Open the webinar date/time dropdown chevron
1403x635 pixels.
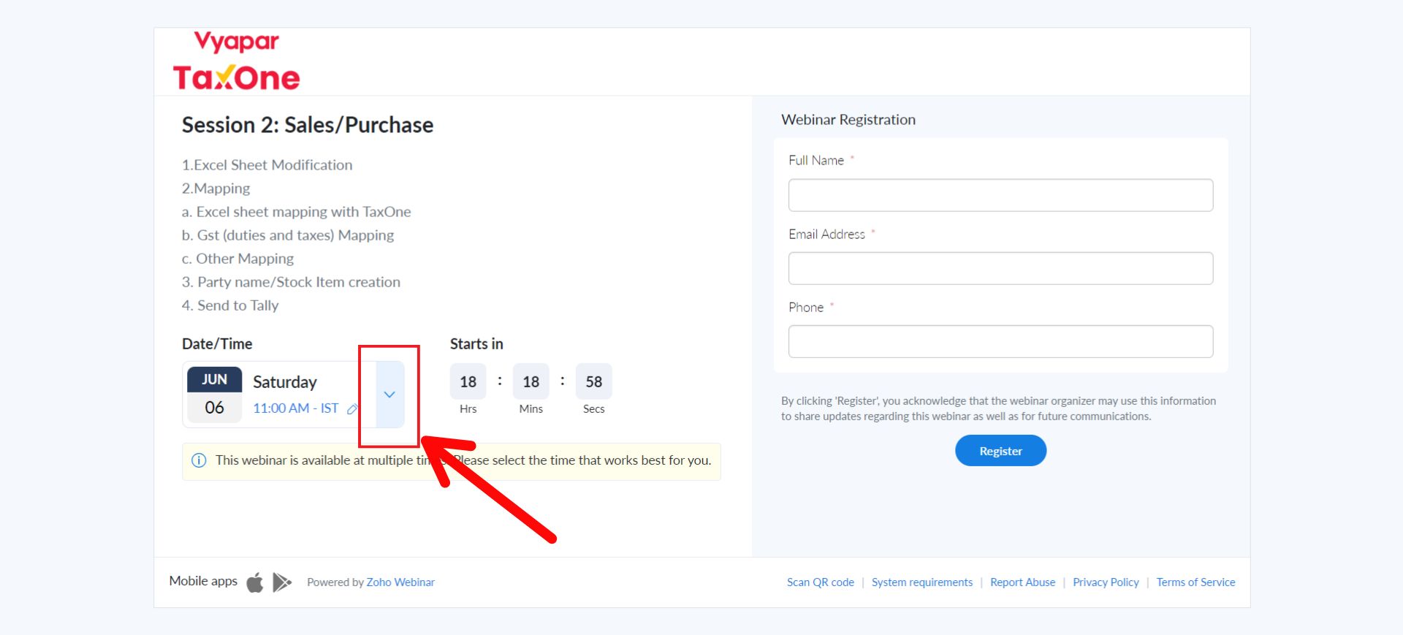(389, 395)
